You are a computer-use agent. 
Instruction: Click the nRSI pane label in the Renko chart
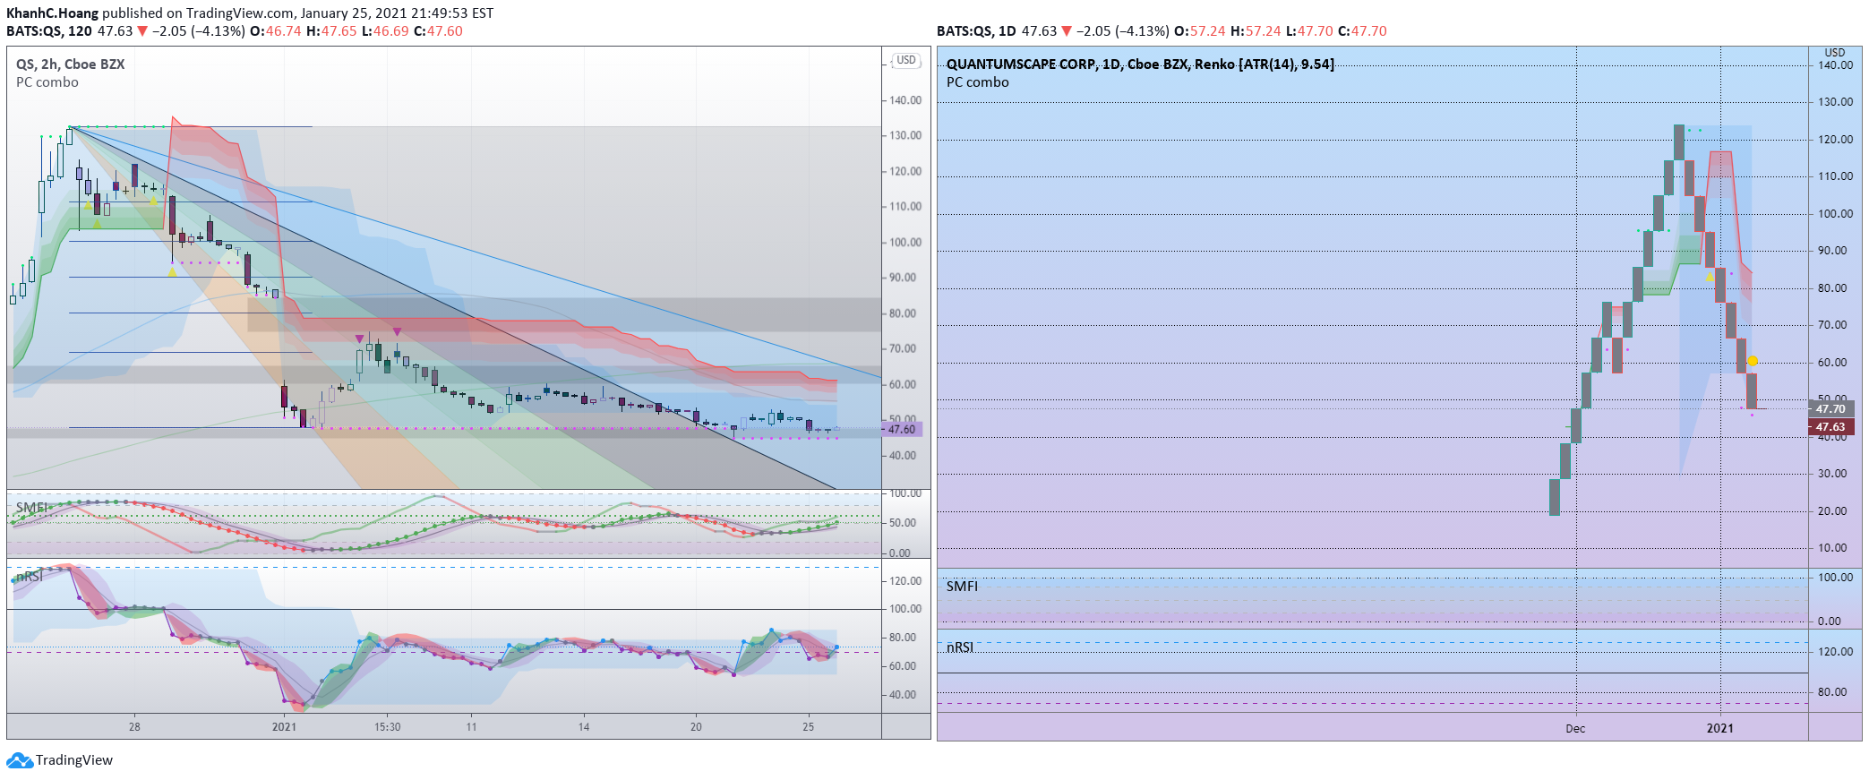tap(960, 647)
